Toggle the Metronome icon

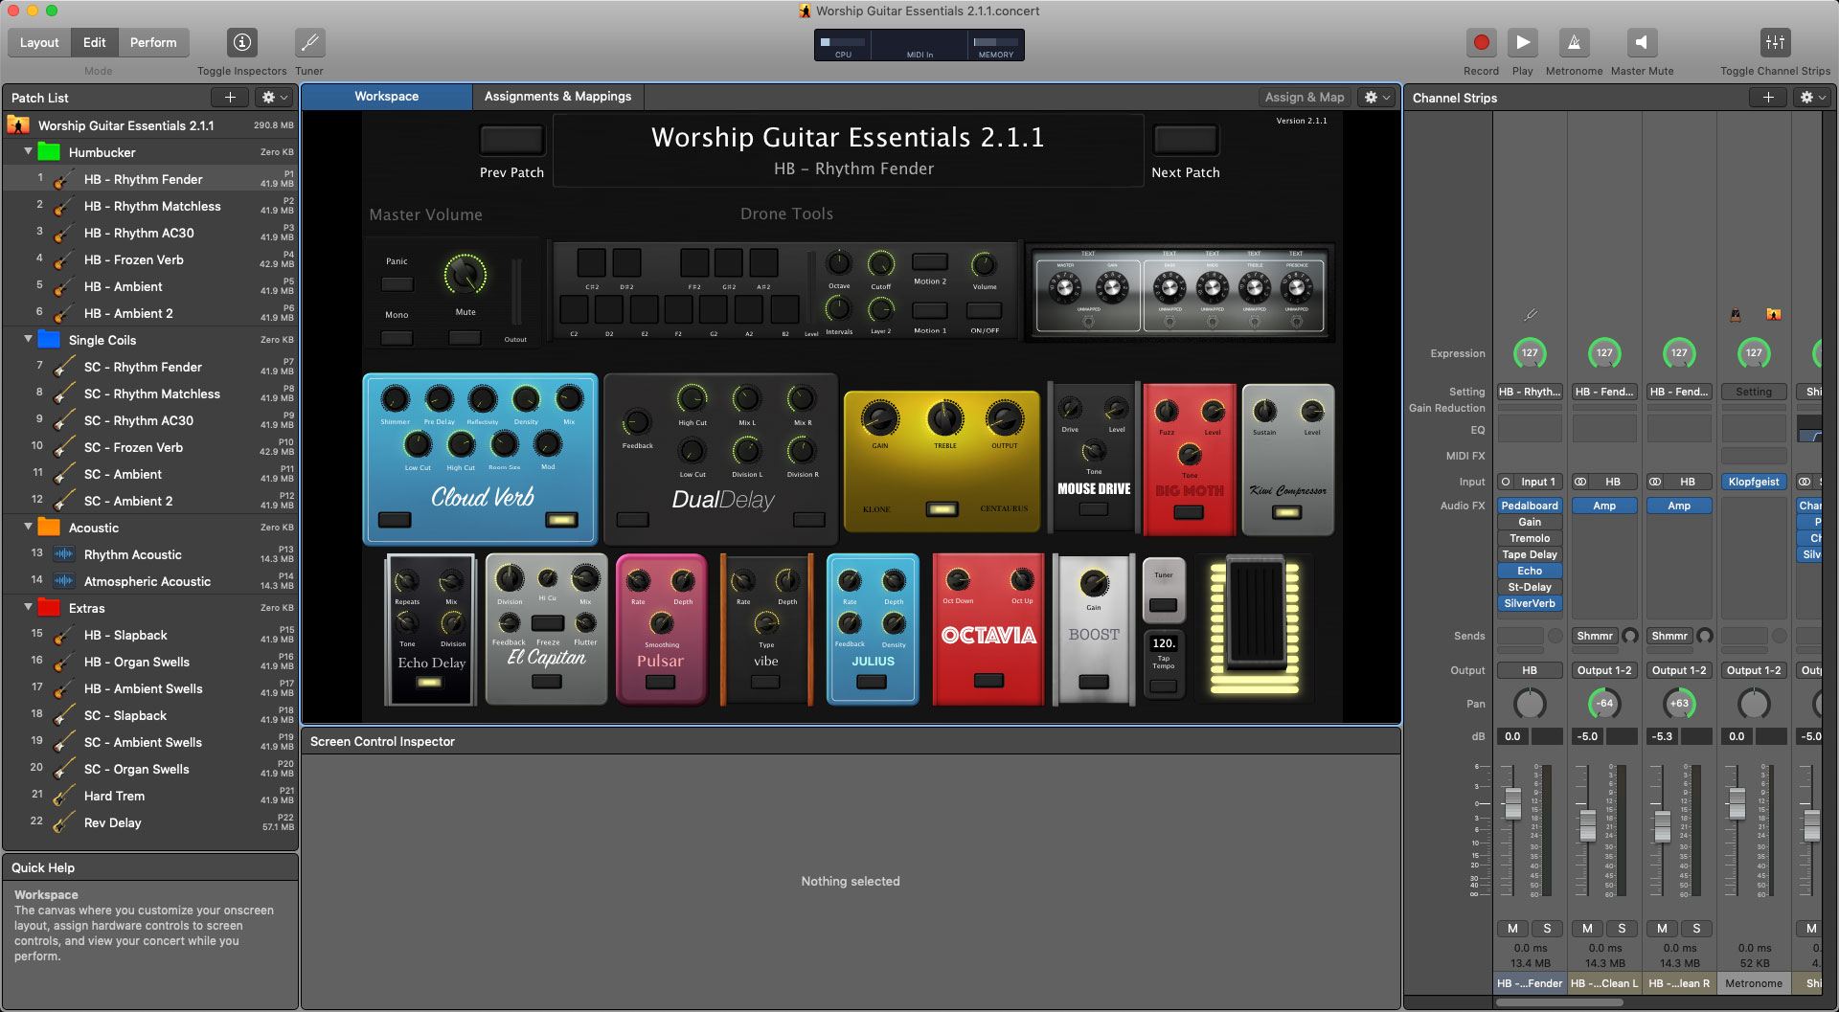(1573, 43)
